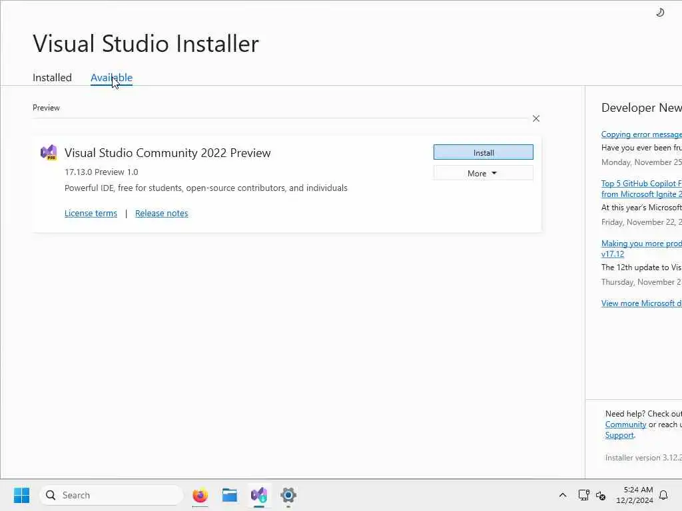
Task: Expand the More dropdown menu
Action: click(x=484, y=173)
